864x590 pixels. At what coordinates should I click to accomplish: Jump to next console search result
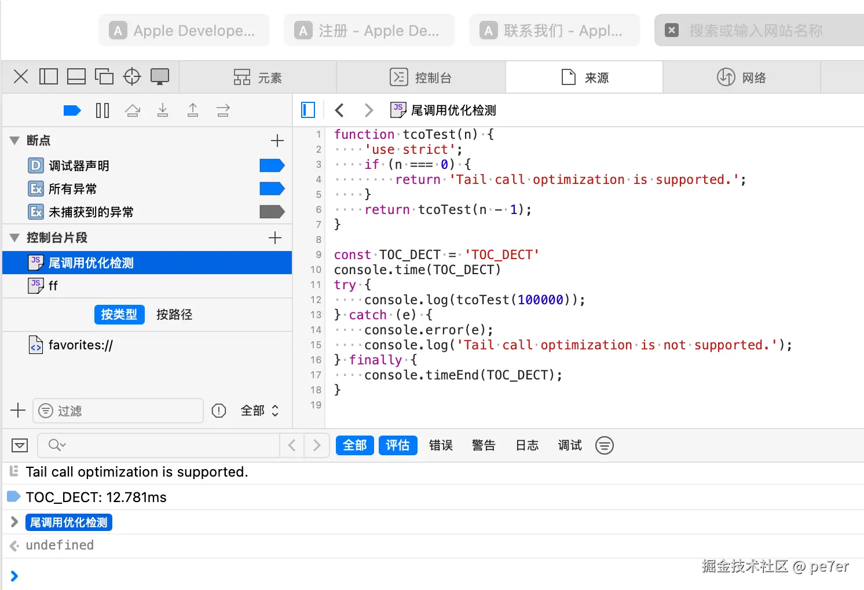pos(317,445)
